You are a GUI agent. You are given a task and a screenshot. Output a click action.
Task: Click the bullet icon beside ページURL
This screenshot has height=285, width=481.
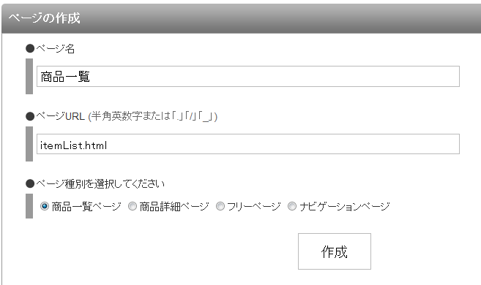(x=30, y=116)
